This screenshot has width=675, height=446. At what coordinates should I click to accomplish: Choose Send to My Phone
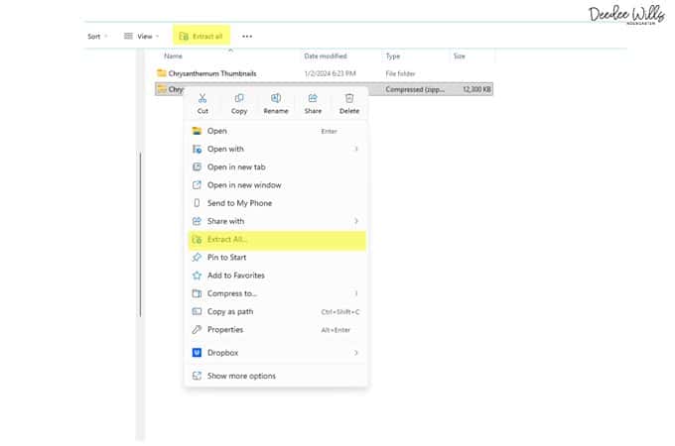coord(277,203)
